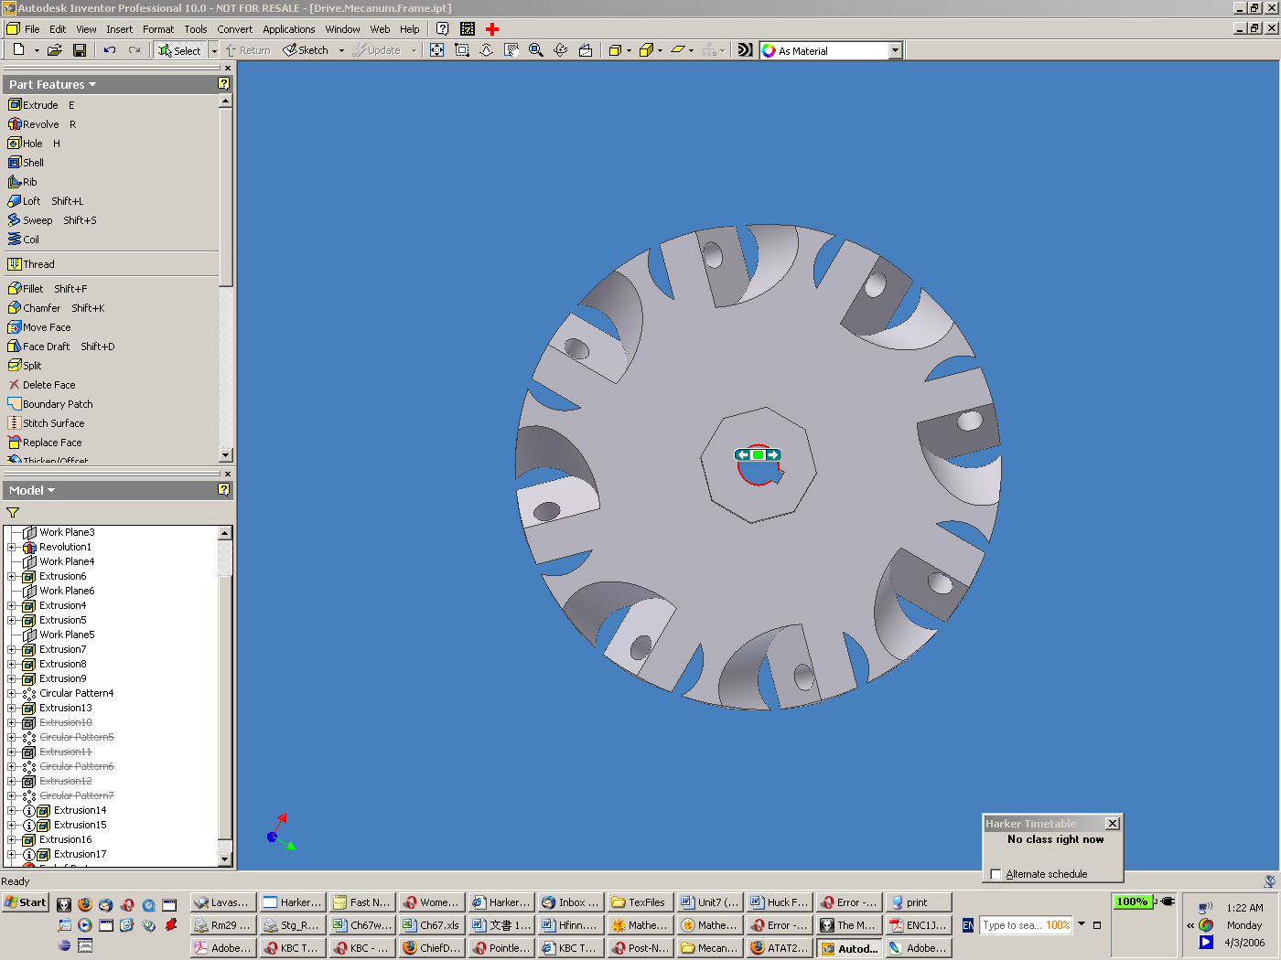Image resolution: width=1281 pixels, height=960 pixels.
Task: Click the Windows Start button
Action: click(x=26, y=902)
